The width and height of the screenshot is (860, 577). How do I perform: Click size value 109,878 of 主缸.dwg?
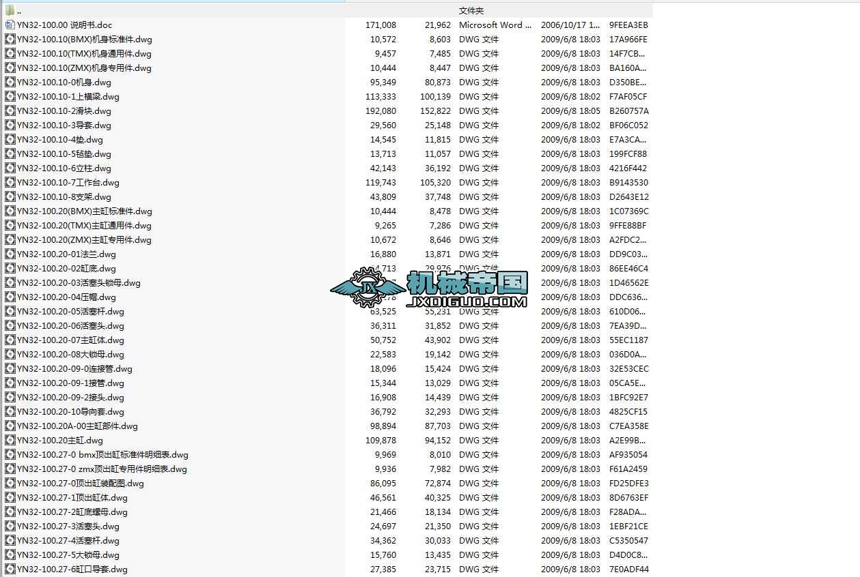click(380, 440)
